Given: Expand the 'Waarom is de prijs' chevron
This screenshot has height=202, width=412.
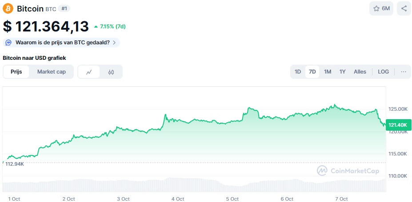Looking at the screenshot, I should coord(114,43).
